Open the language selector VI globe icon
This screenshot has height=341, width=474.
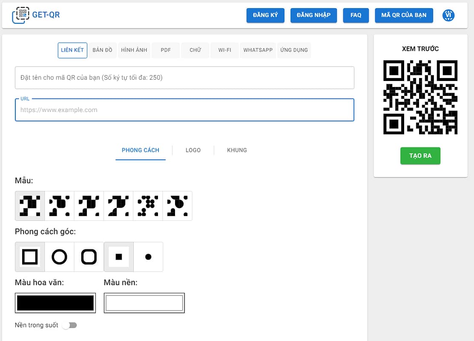pos(448,15)
